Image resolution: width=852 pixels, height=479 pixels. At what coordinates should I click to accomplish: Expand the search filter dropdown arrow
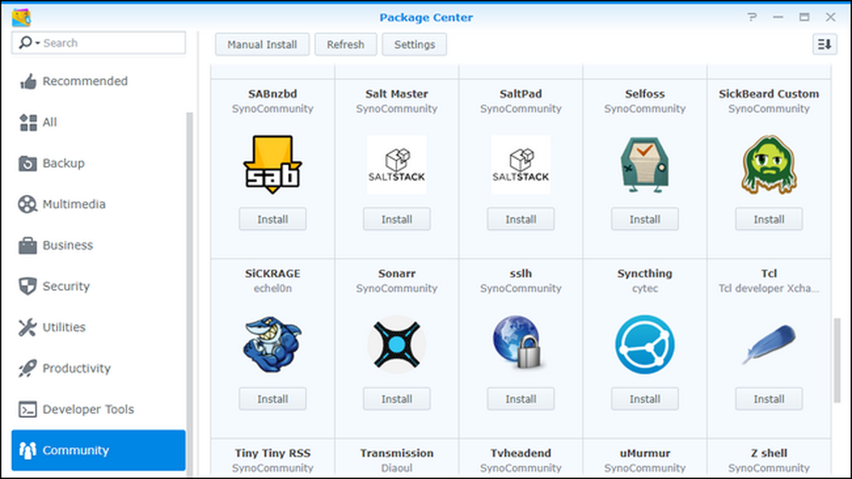point(37,43)
